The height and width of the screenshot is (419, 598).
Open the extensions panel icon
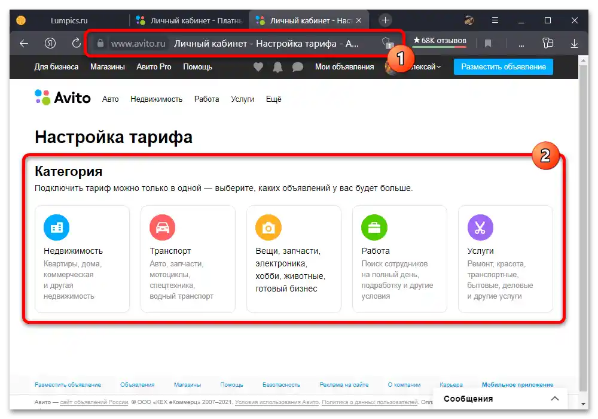(548, 43)
